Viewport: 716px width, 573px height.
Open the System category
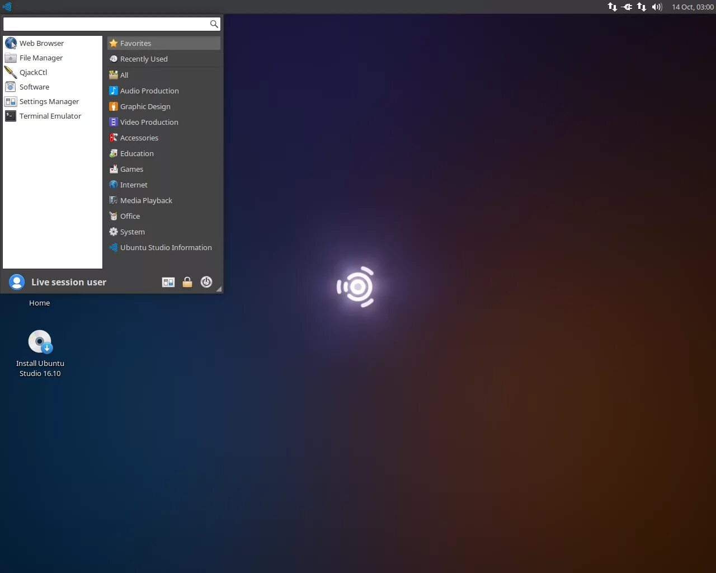pos(132,232)
